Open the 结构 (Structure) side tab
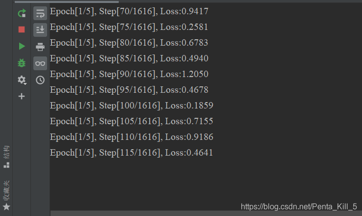The width and height of the screenshot is (362, 216). point(6,157)
